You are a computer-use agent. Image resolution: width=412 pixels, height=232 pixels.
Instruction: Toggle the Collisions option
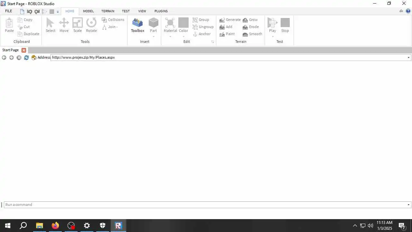click(x=113, y=20)
